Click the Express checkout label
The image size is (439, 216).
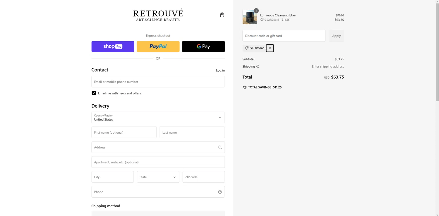point(158,36)
